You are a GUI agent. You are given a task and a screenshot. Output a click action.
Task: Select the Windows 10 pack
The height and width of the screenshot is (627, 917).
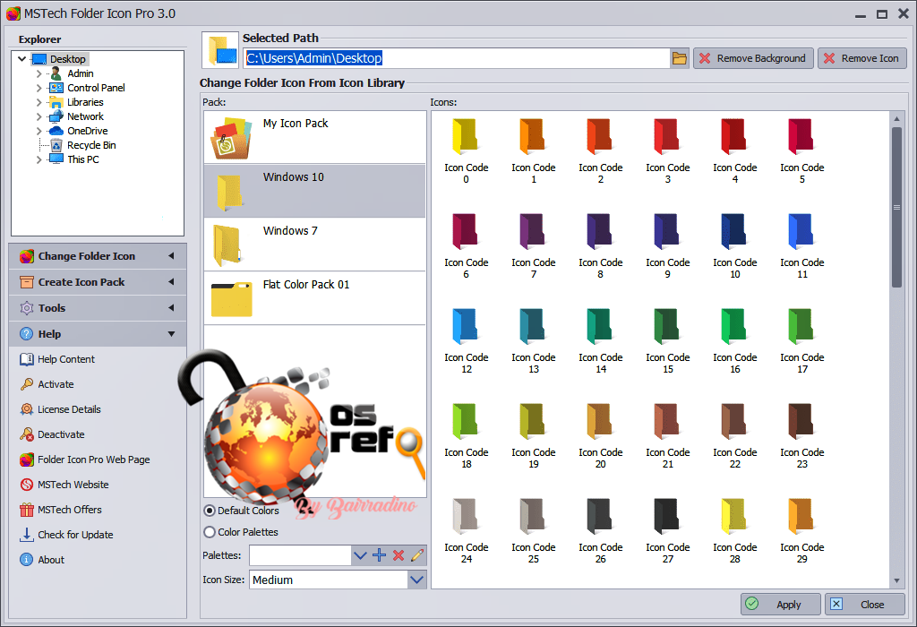[314, 191]
